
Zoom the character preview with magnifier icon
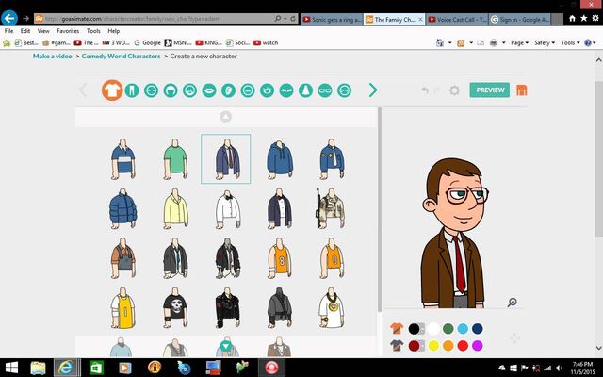pyautogui.click(x=512, y=302)
